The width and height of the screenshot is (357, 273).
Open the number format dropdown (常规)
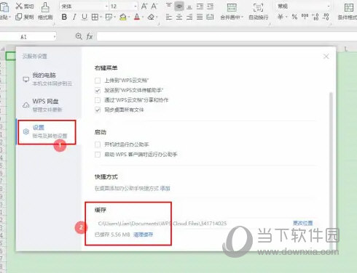pyautogui.click(x=328, y=7)
